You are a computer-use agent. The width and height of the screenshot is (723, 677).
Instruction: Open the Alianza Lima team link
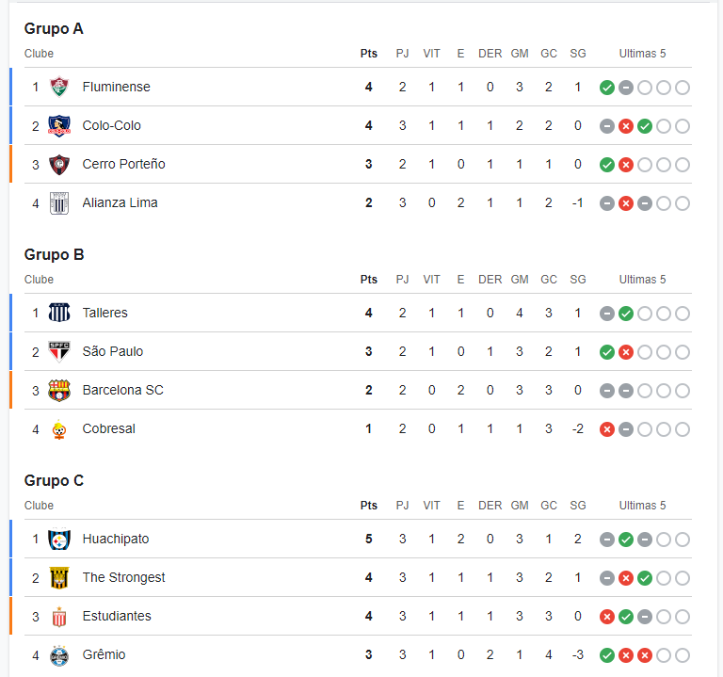(x=120, y=203)
